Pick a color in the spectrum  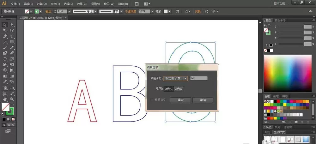point(288,73)
